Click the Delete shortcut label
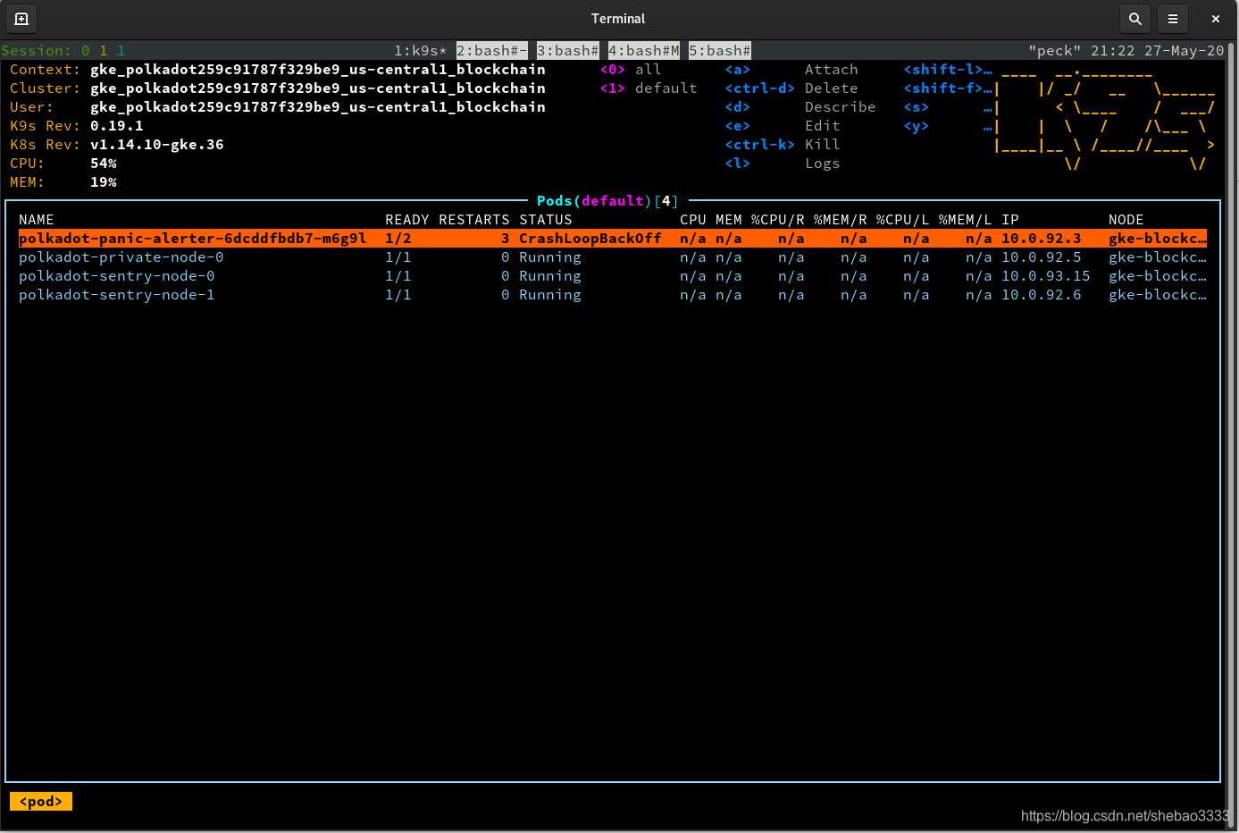Screen dimensions: 1239x833 pos(832,88)
